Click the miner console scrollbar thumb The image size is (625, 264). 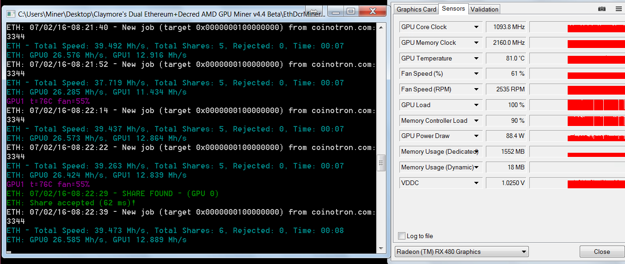(x=381, y=163)
